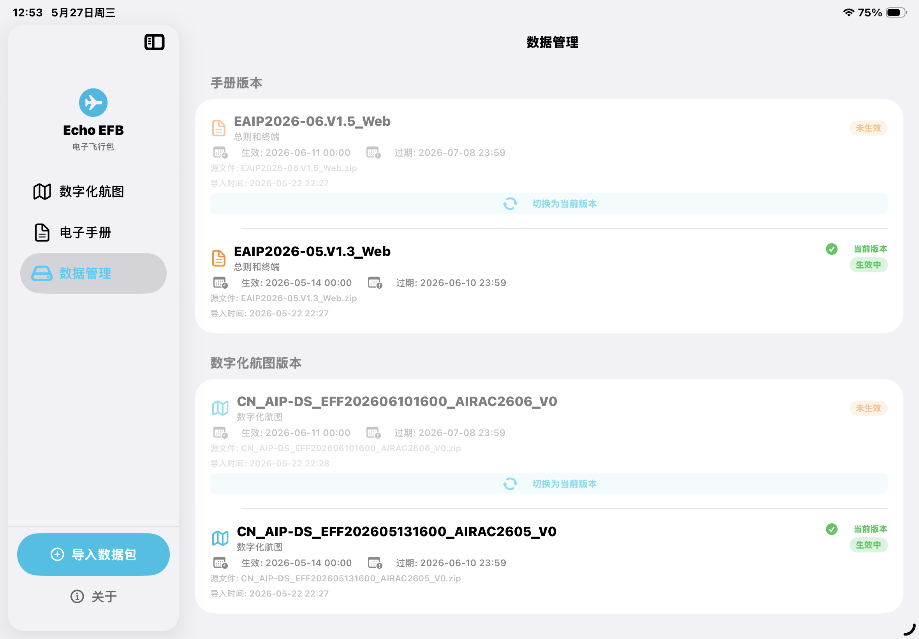
Task: Click the info icon beside 关于
Action: [x=77, y=597]
